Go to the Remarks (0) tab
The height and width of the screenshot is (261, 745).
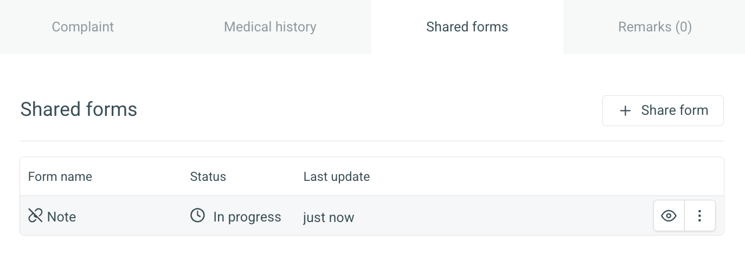point(654,27)
